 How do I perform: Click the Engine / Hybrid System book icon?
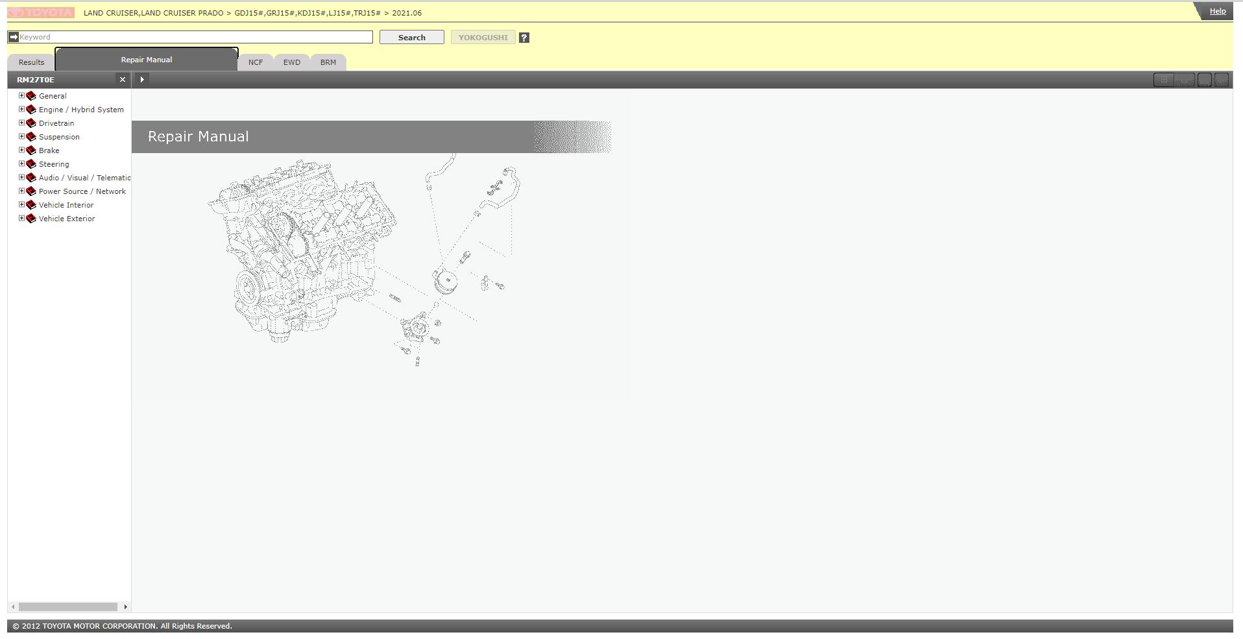(x=31, y=110)
